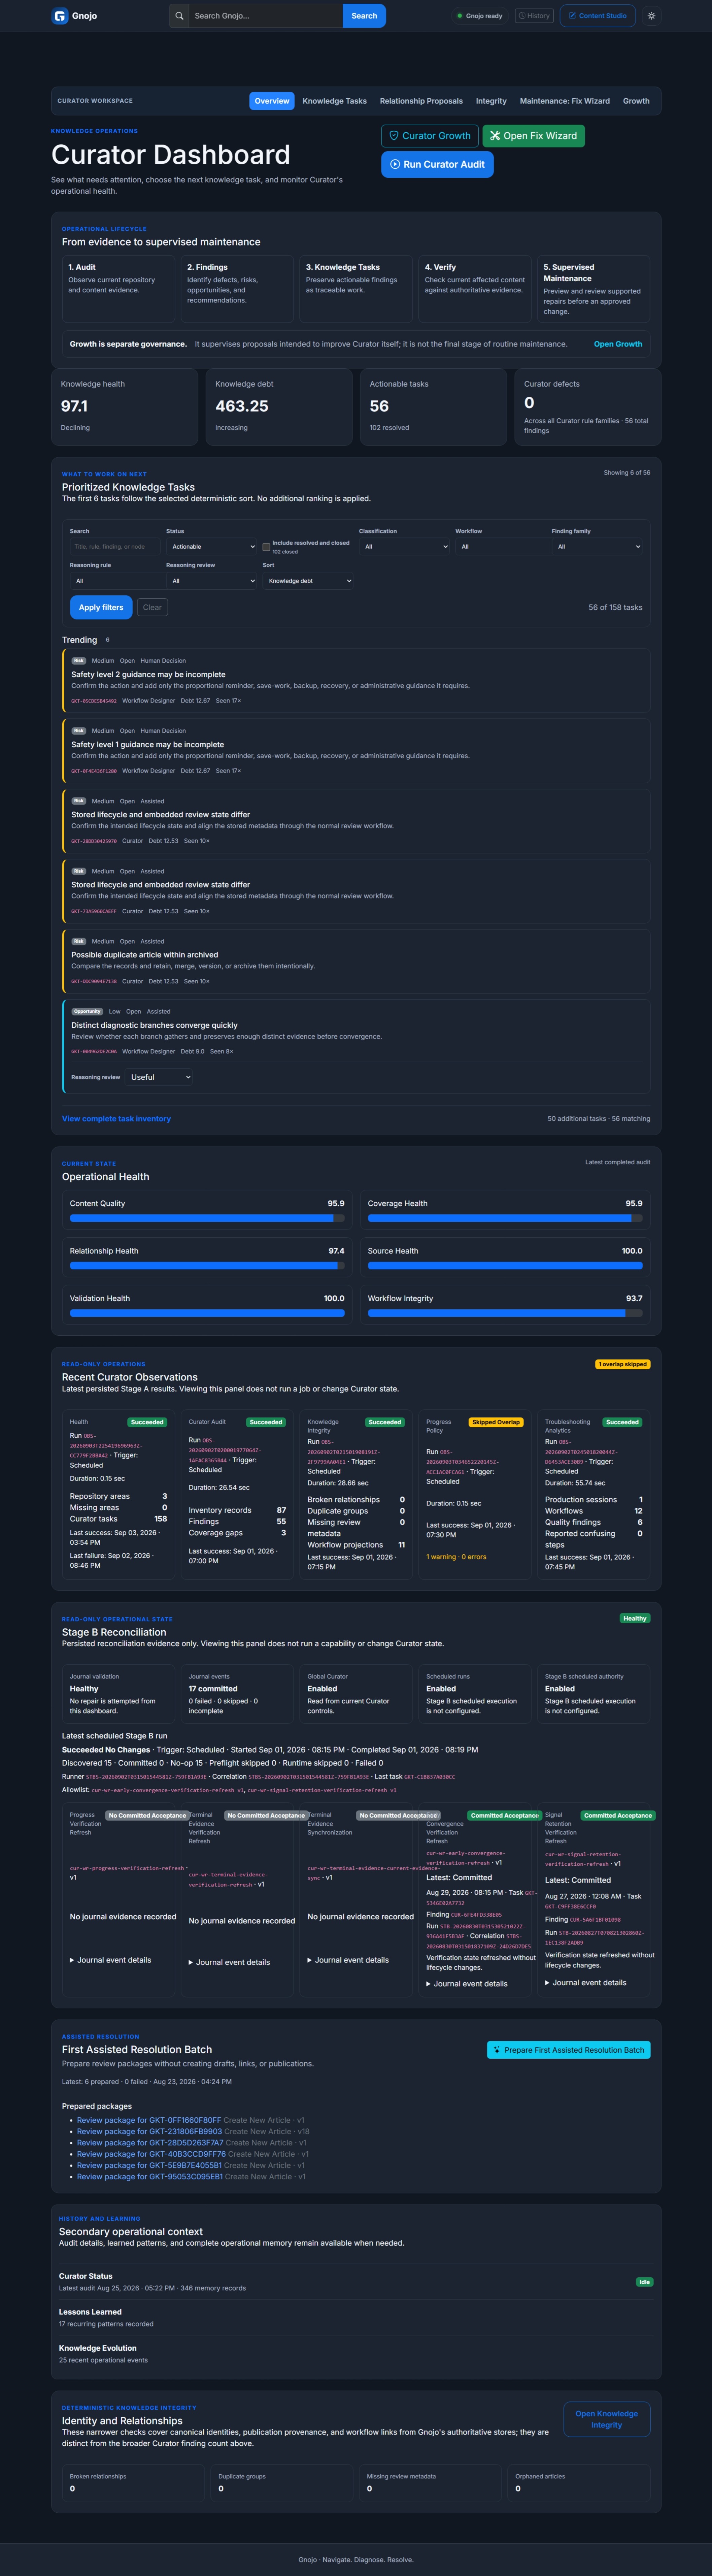Click the blue Search button
Screen dimensions: 712x2576
pos(364,16)
